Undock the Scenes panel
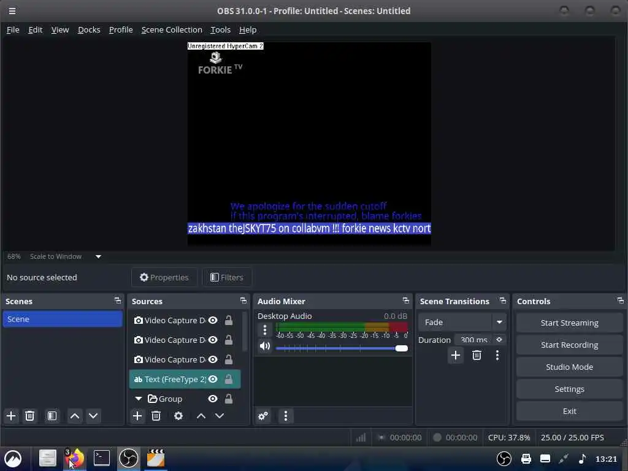This screenshot has height=471, width=628. pos(117,301)
